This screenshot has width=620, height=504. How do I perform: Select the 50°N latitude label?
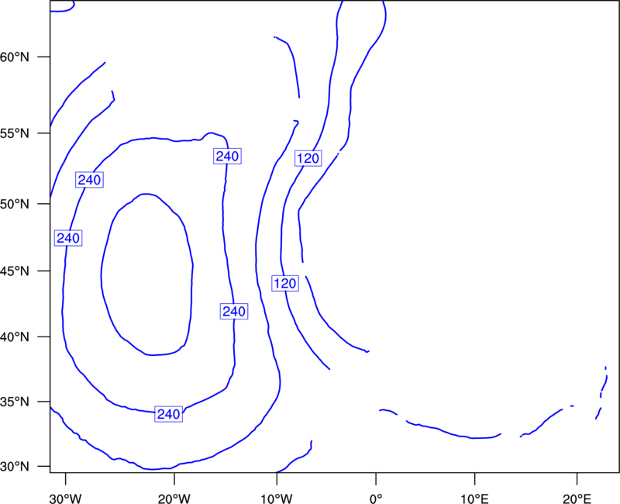coord(15,204)
